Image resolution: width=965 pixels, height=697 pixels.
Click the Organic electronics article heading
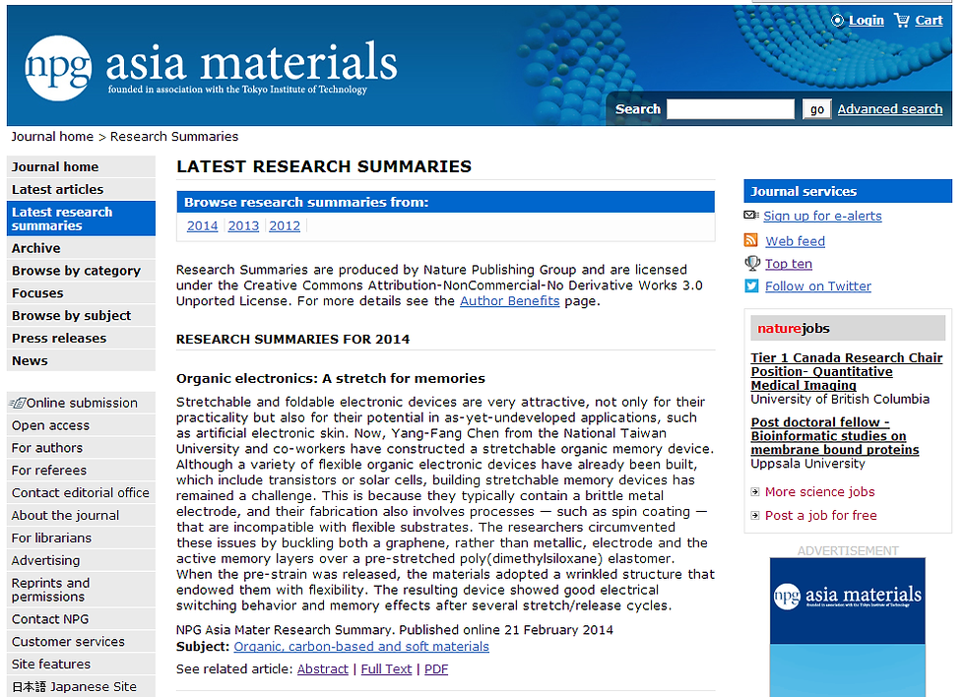331,378
